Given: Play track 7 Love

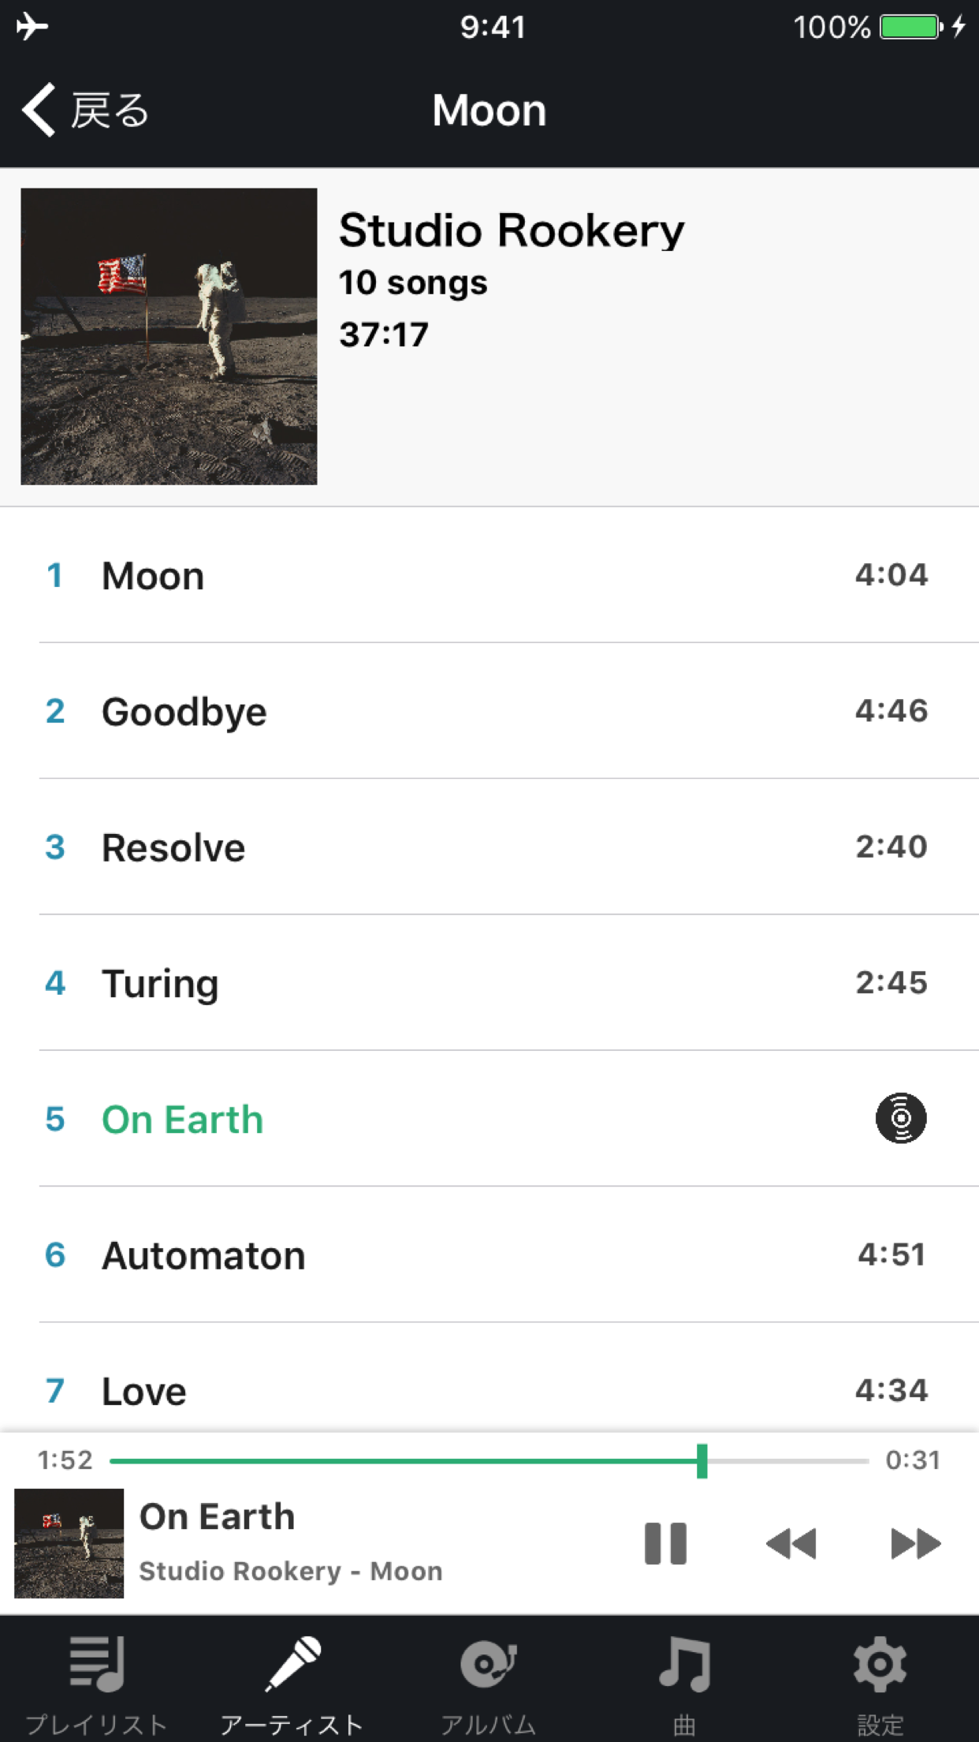Looking at the screenshot, I should 489,1390.
